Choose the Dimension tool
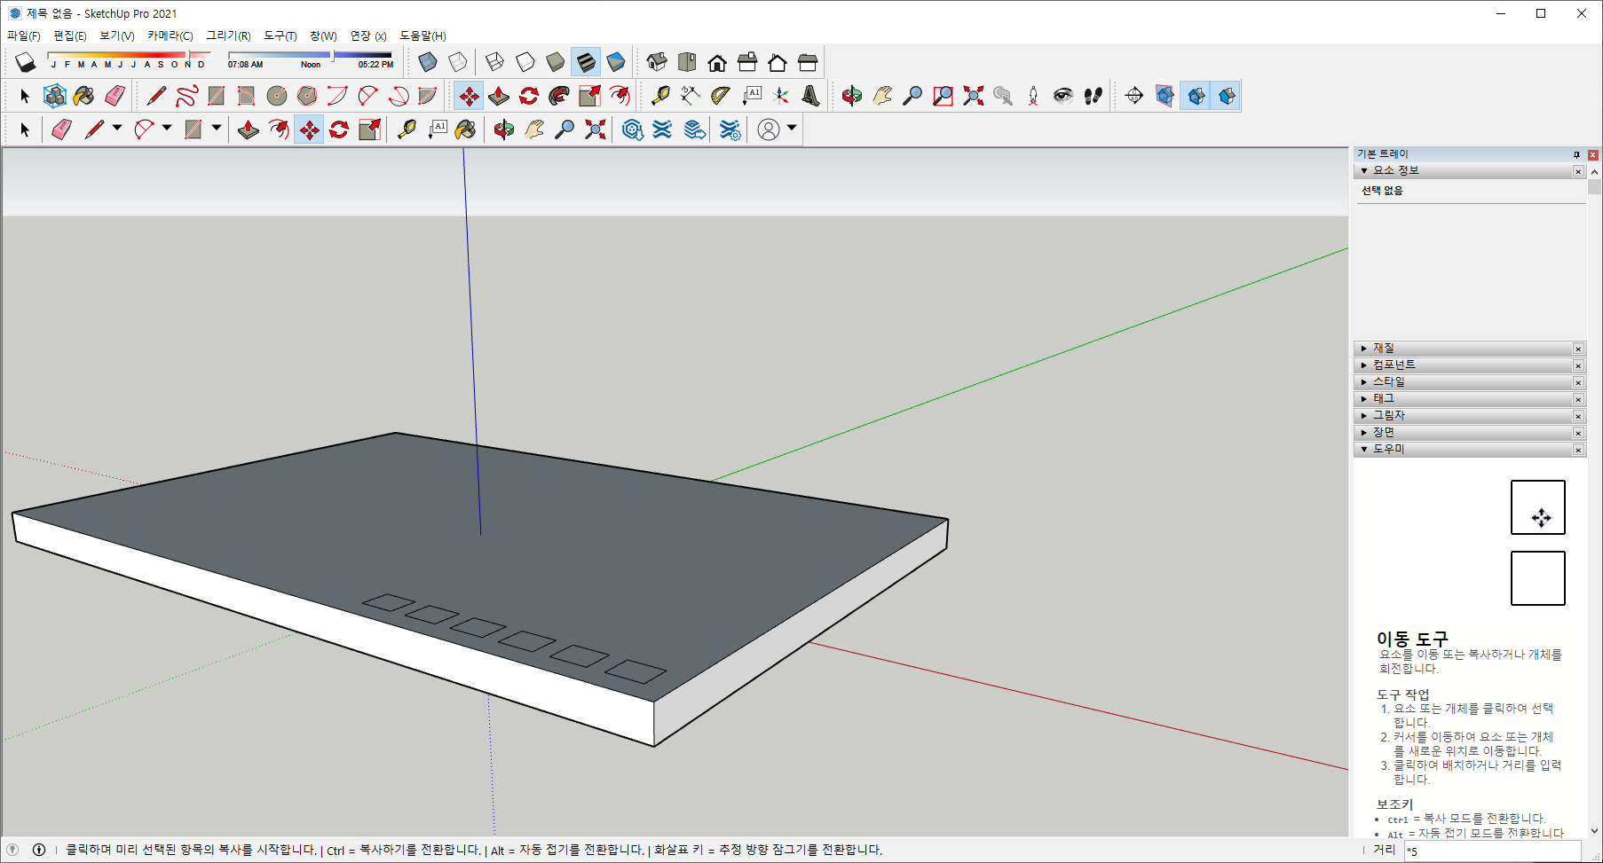This screenshot has height=863, width=1603. [691, 96]
